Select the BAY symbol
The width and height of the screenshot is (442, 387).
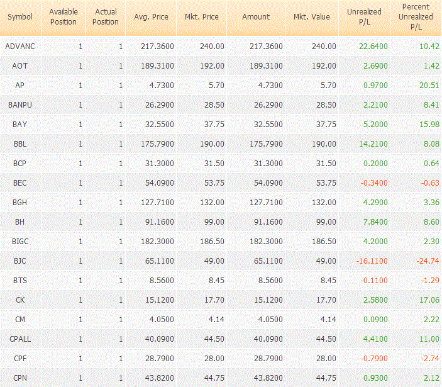[x=20, y=124]
